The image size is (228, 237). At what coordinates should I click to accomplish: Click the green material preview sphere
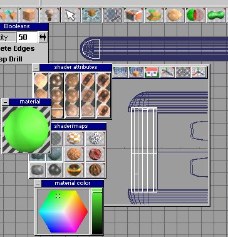coord(26,130)
